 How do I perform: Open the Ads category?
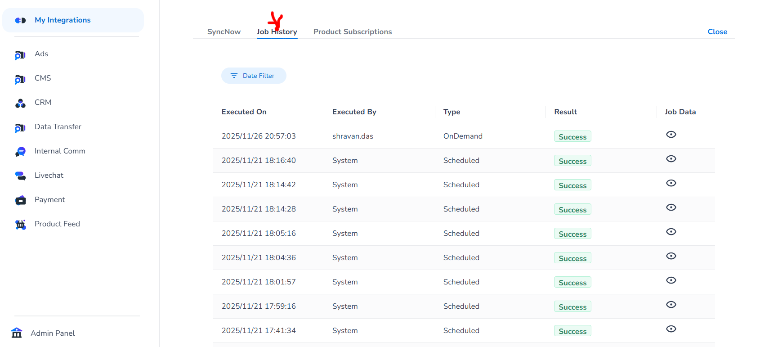41,54
